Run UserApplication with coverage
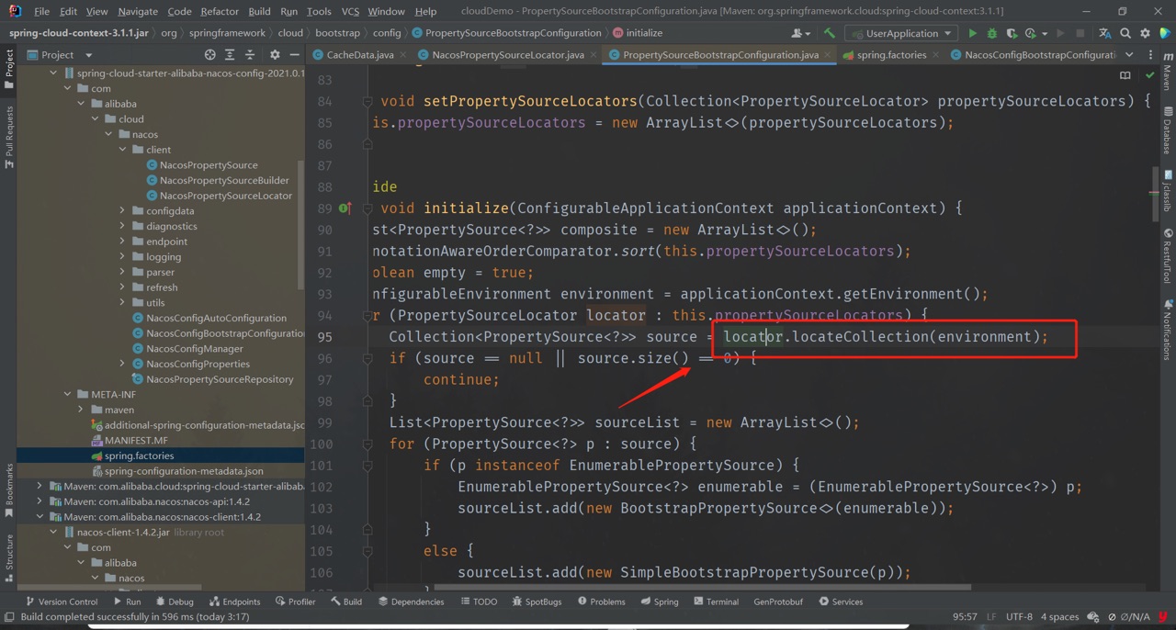1176x630 pixels. click(x=1011, y=33)
